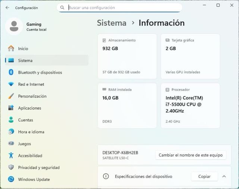The image size is (239, 189).
Task: Click the Windows Update refresh icon
Action: [x=11, y=179]
